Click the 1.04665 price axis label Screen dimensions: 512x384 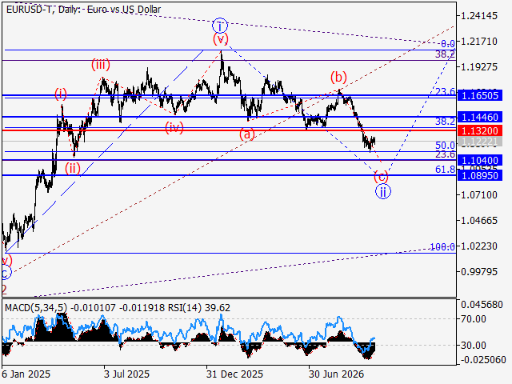tap(479, 221)
